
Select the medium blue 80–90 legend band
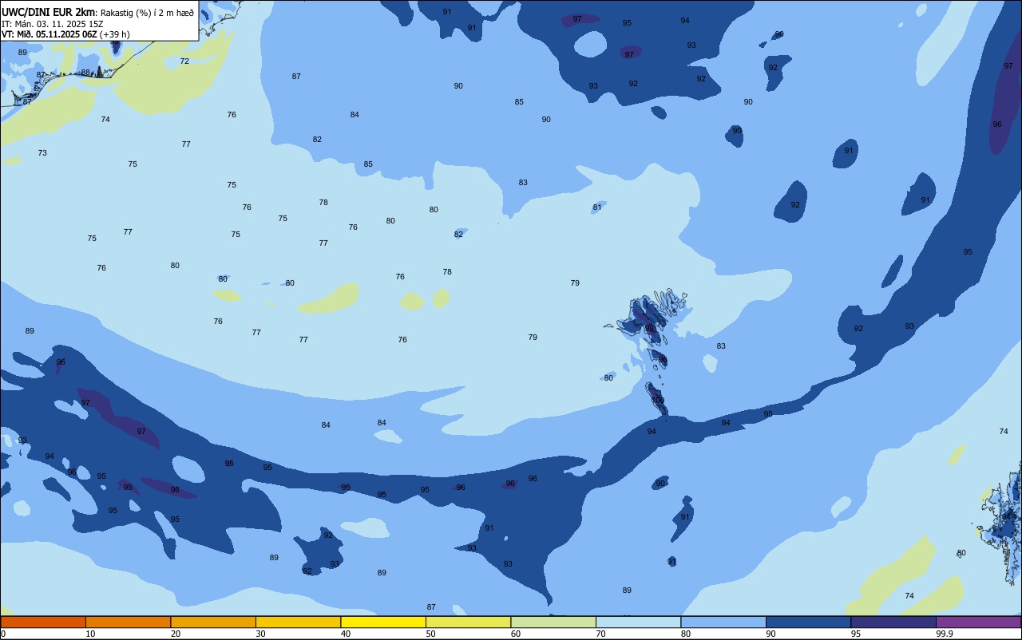click(723, 622)
